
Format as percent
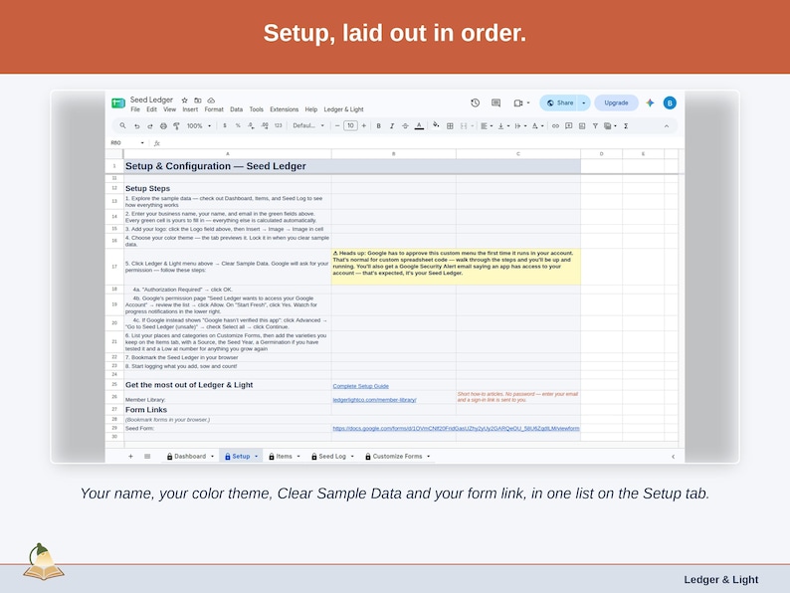coord(238,126)
